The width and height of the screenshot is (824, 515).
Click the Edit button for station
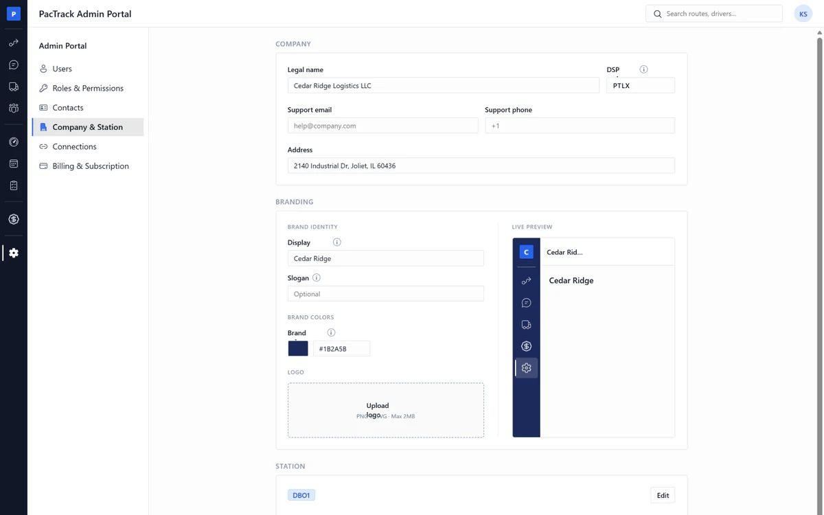(663, 495)
